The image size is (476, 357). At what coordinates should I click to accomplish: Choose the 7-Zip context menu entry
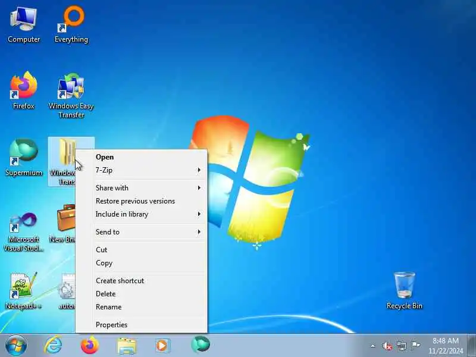point(142,170)
